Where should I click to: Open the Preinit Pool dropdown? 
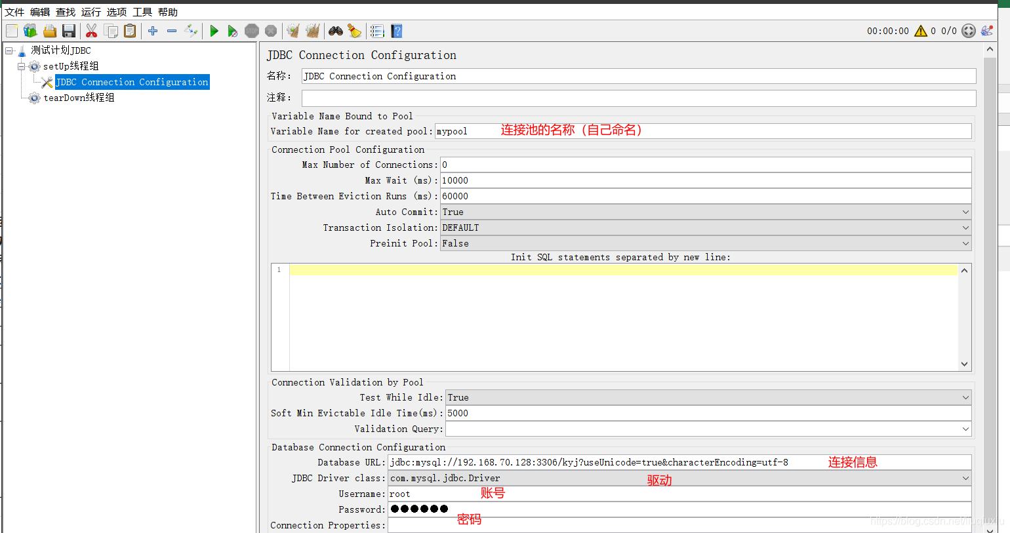[x=706, y=243]
